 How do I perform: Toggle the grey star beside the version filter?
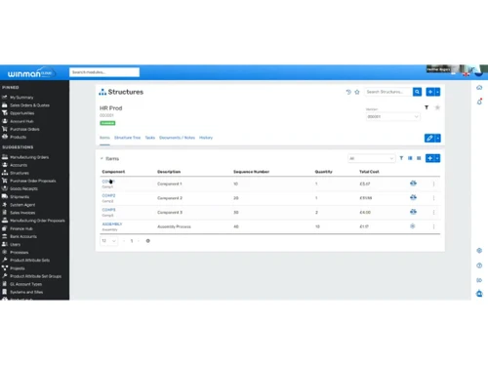(x=437, y=107)
